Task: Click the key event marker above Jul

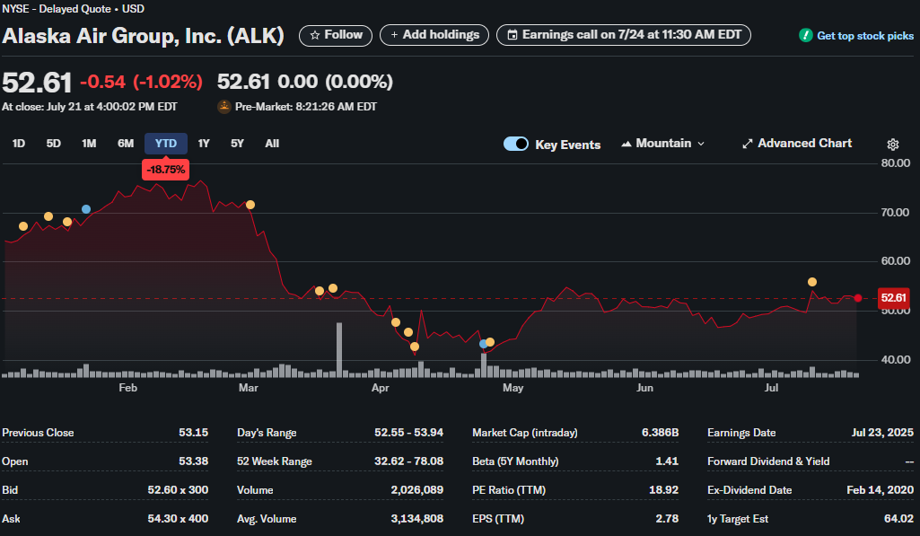Action: (812, 282)
